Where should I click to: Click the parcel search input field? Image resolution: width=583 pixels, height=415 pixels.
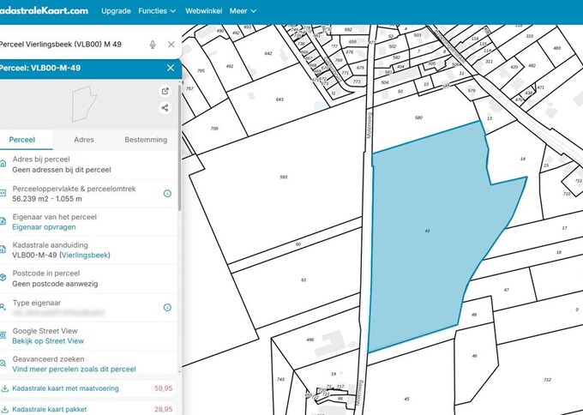73,44
